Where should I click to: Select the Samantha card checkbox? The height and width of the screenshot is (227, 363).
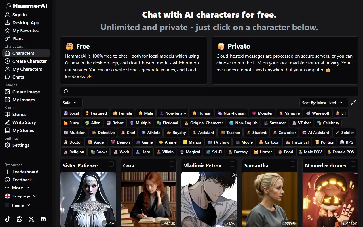pos(293,164)
